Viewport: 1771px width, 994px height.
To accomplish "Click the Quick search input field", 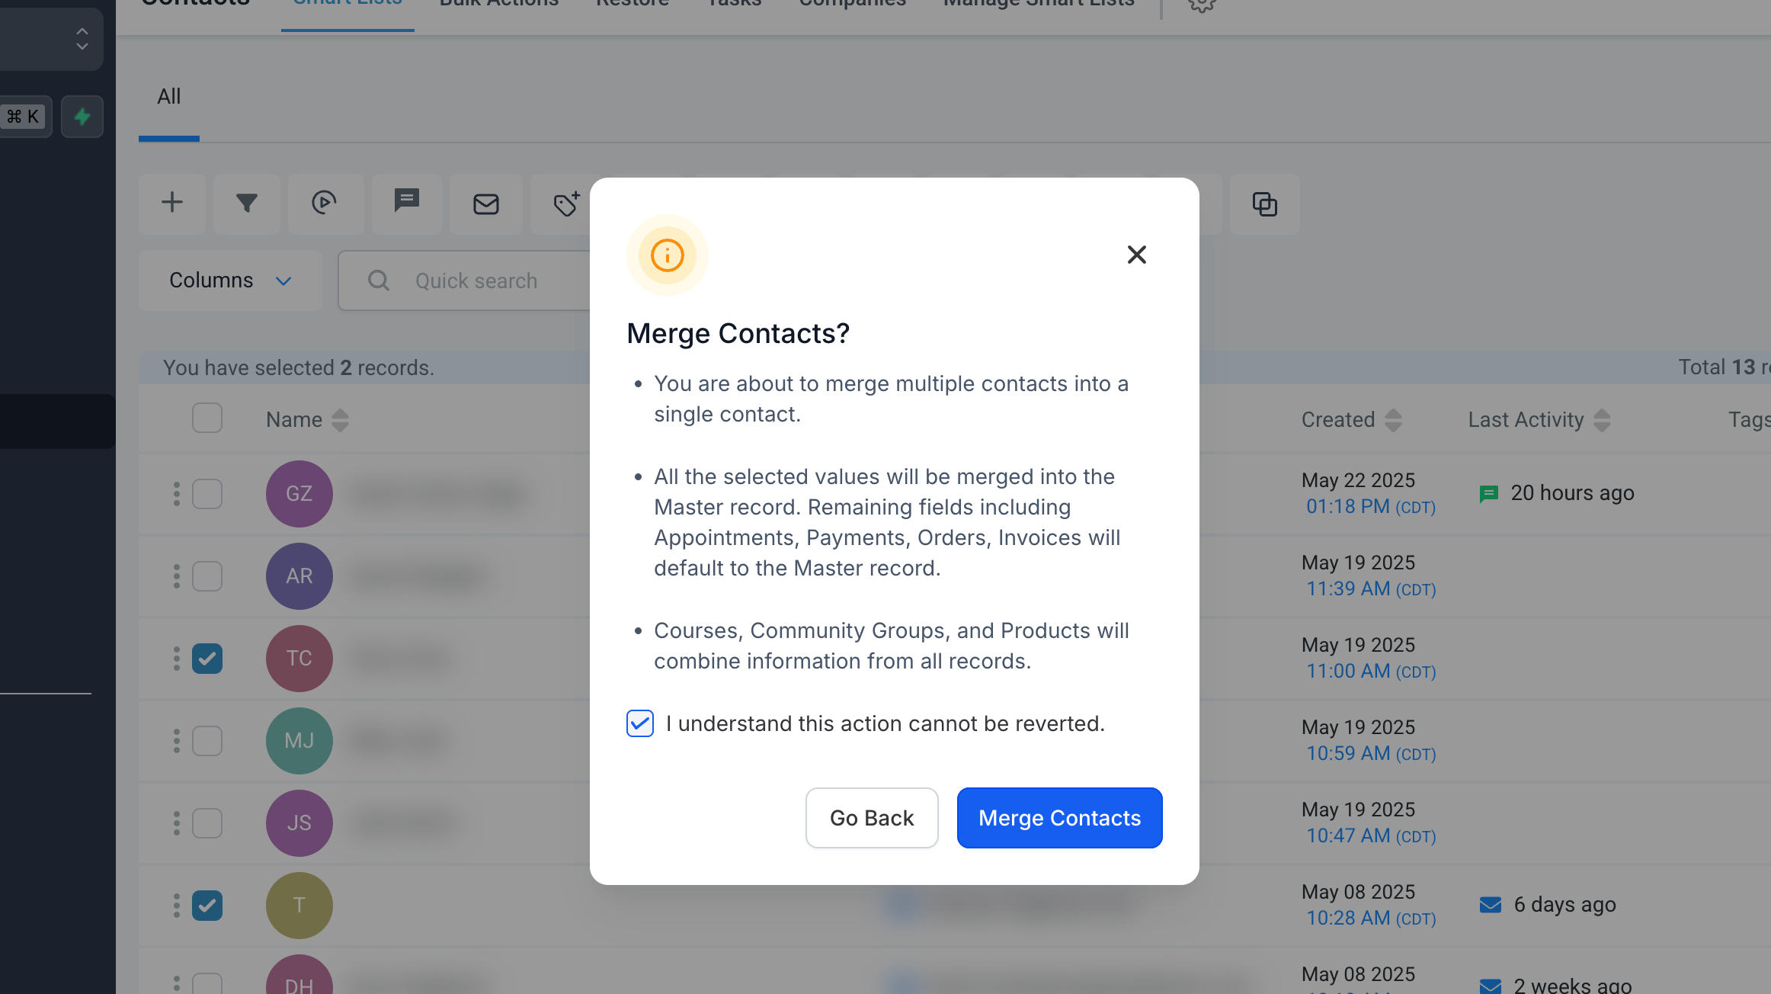I will pos(465,281).
